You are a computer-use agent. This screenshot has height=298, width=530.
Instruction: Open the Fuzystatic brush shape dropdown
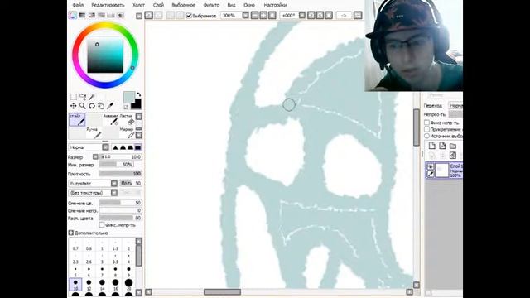[x=114, y=184]
